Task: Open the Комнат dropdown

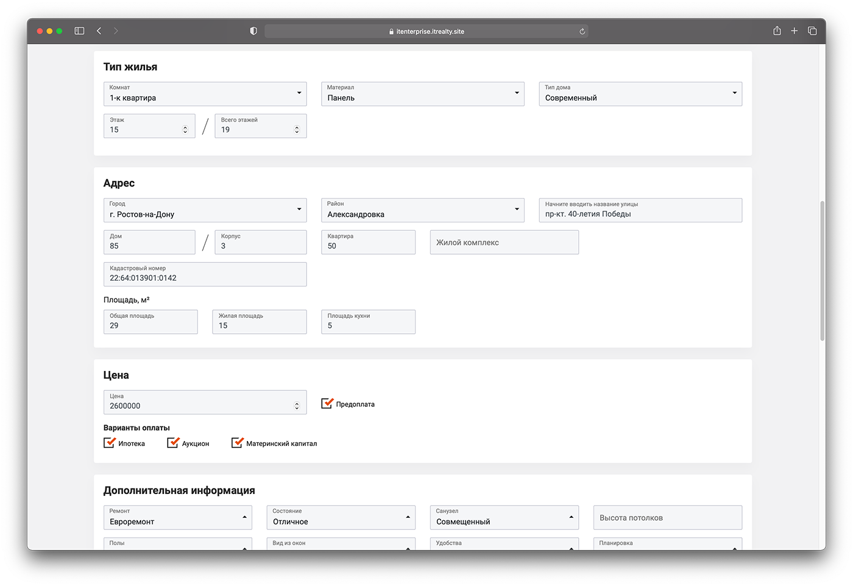Action: 205,94
